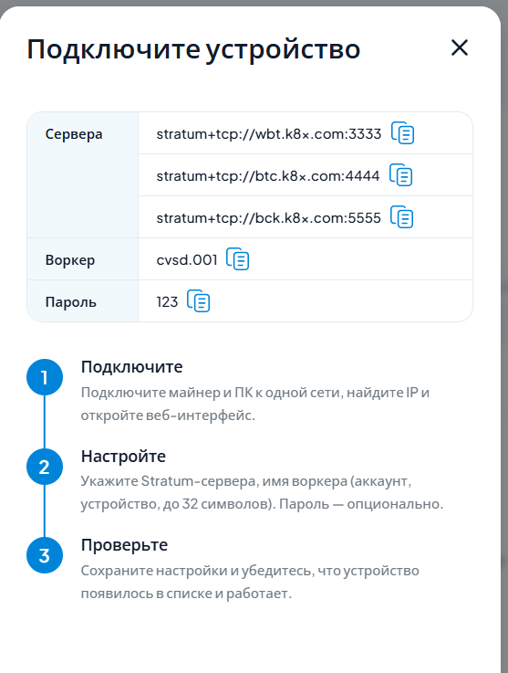Screen dimensions: 508x673
Task: Copy the password 123
Action: point(199,301)
